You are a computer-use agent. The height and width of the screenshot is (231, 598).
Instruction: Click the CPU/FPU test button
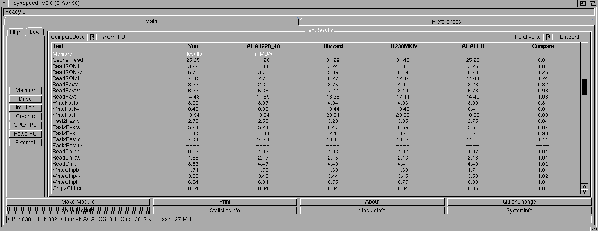25,125
